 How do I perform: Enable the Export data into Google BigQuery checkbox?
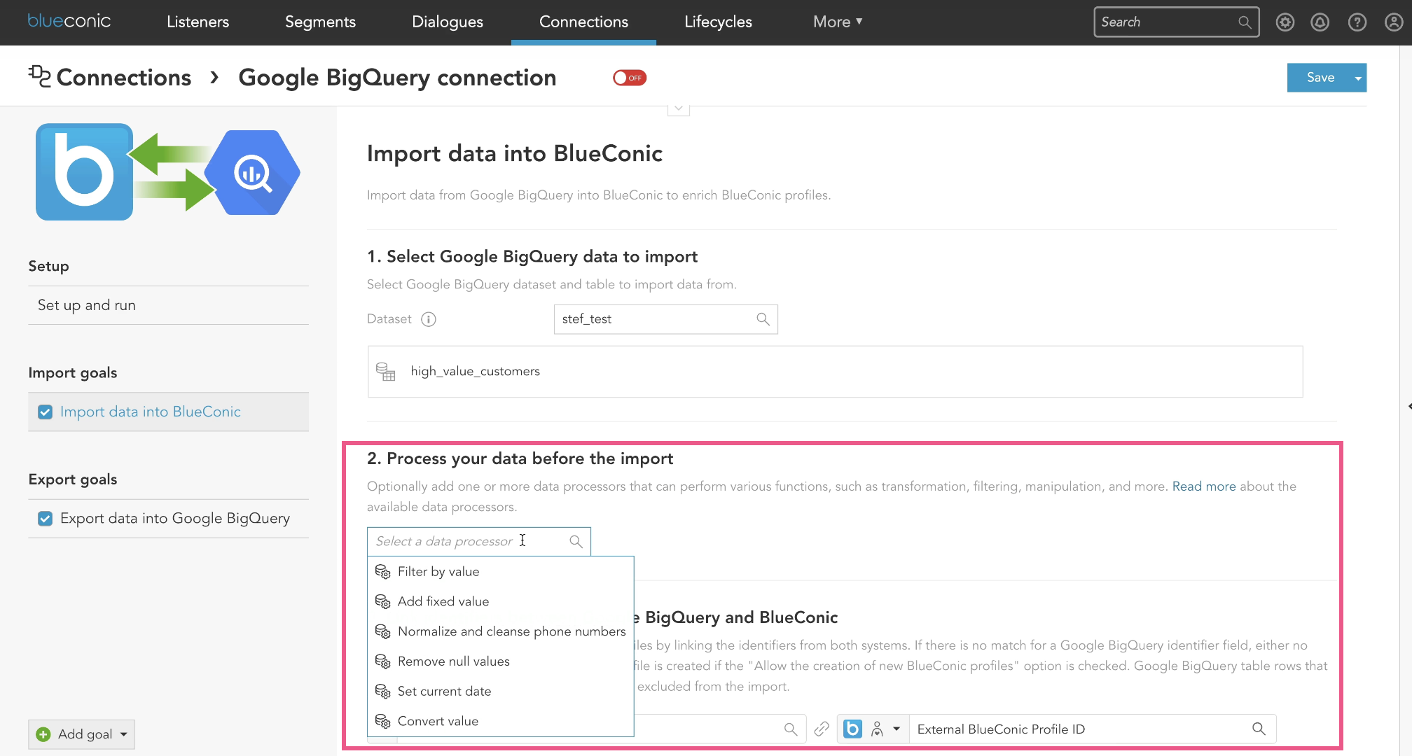click(45, 518)
